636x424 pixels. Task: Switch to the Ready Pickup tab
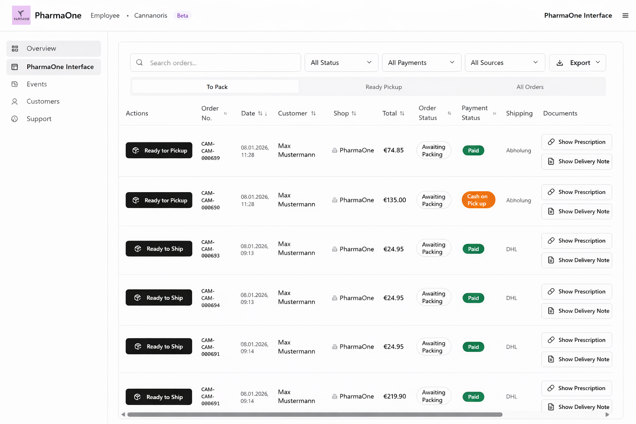[383, 87]
